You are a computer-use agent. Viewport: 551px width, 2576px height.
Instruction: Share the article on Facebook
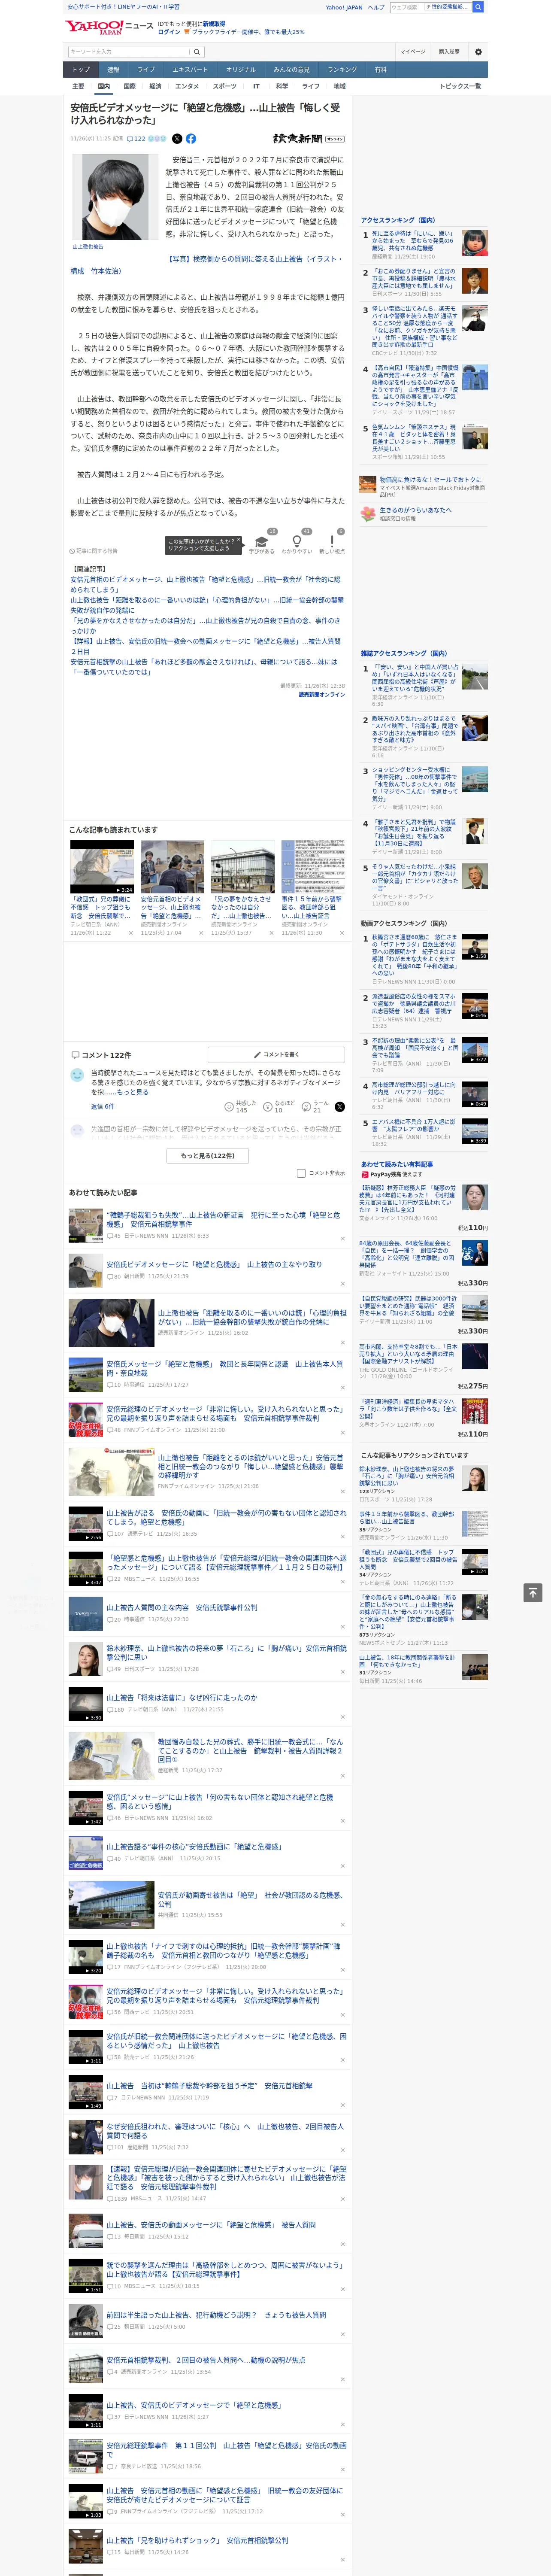pyautogui.click(x=191, y=139)
